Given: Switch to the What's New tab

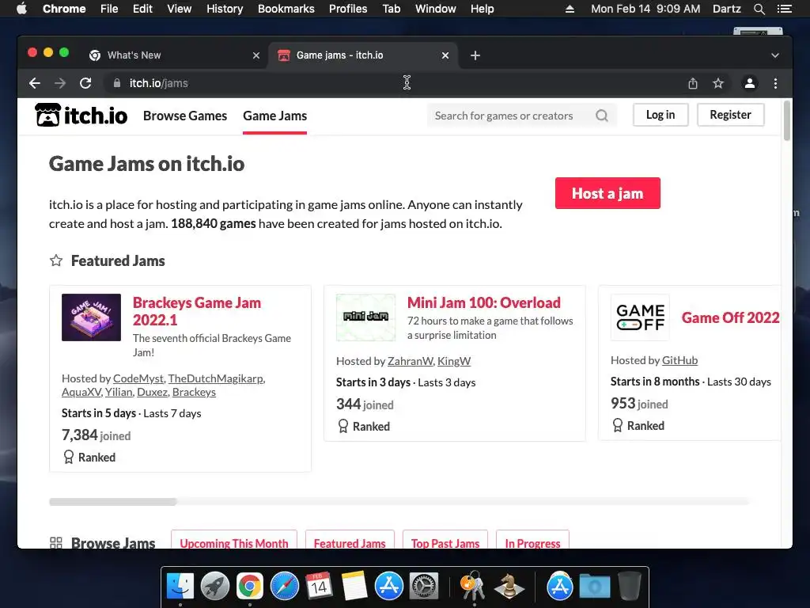Looking at the screenshot, I should click(x=175, y=55).
